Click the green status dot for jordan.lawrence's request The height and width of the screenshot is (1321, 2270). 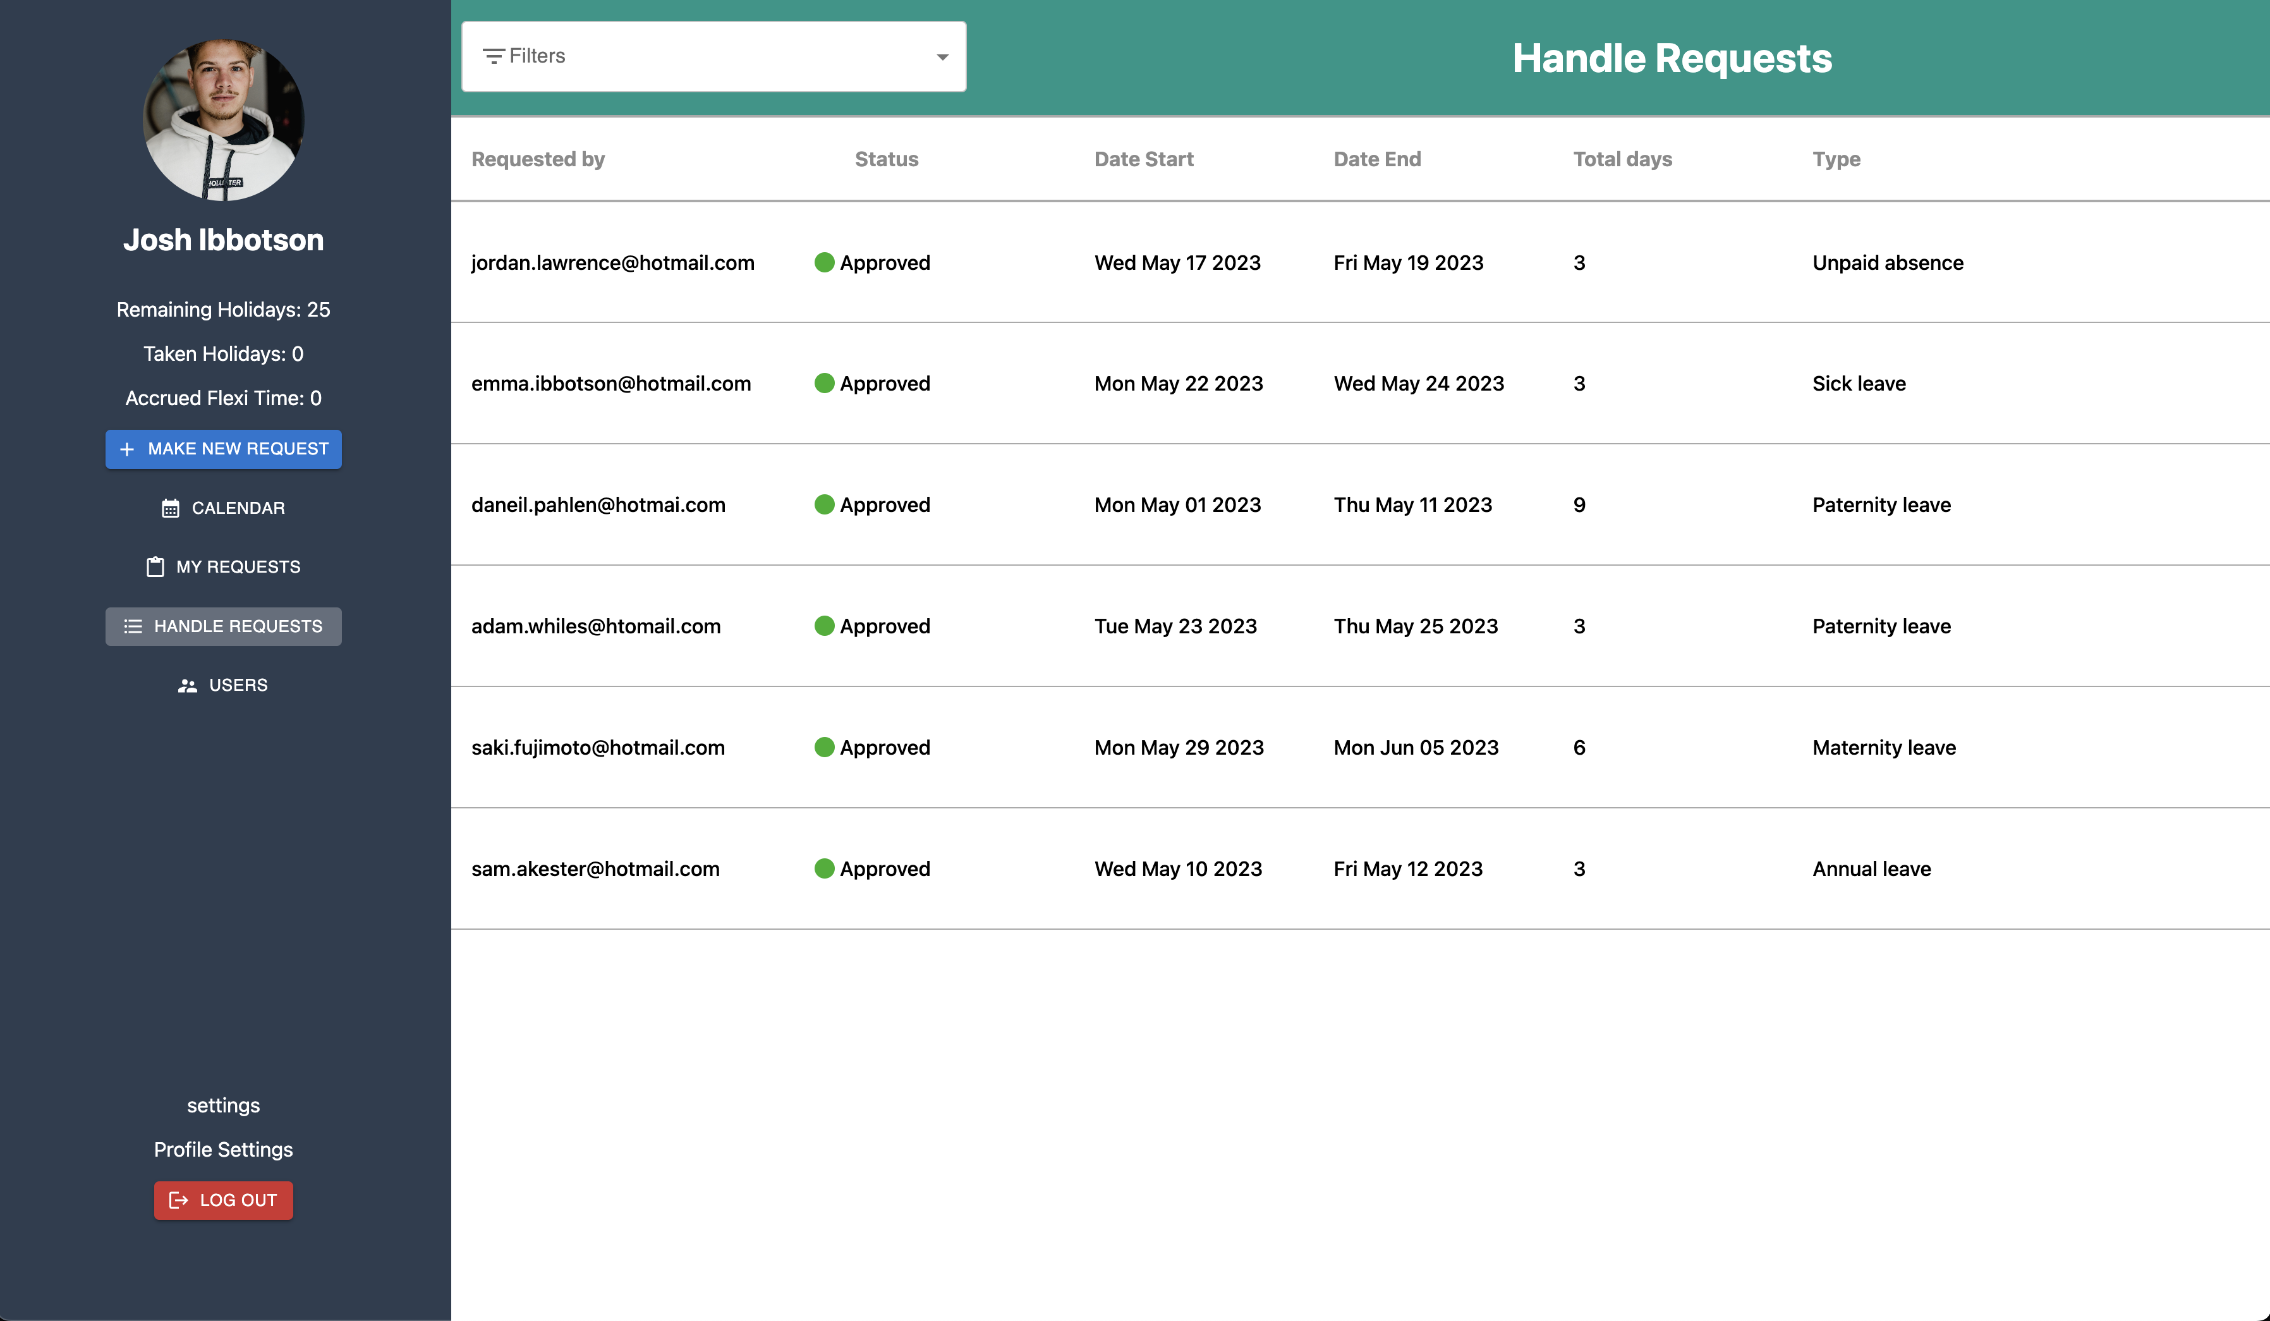pos(824,262)
